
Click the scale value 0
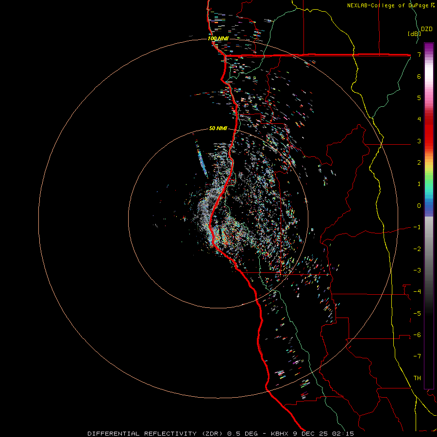click(x=419, y=206)
